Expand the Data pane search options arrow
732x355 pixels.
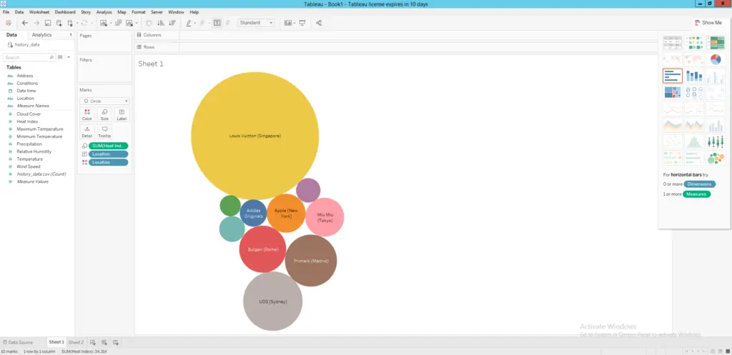(70, 57)
